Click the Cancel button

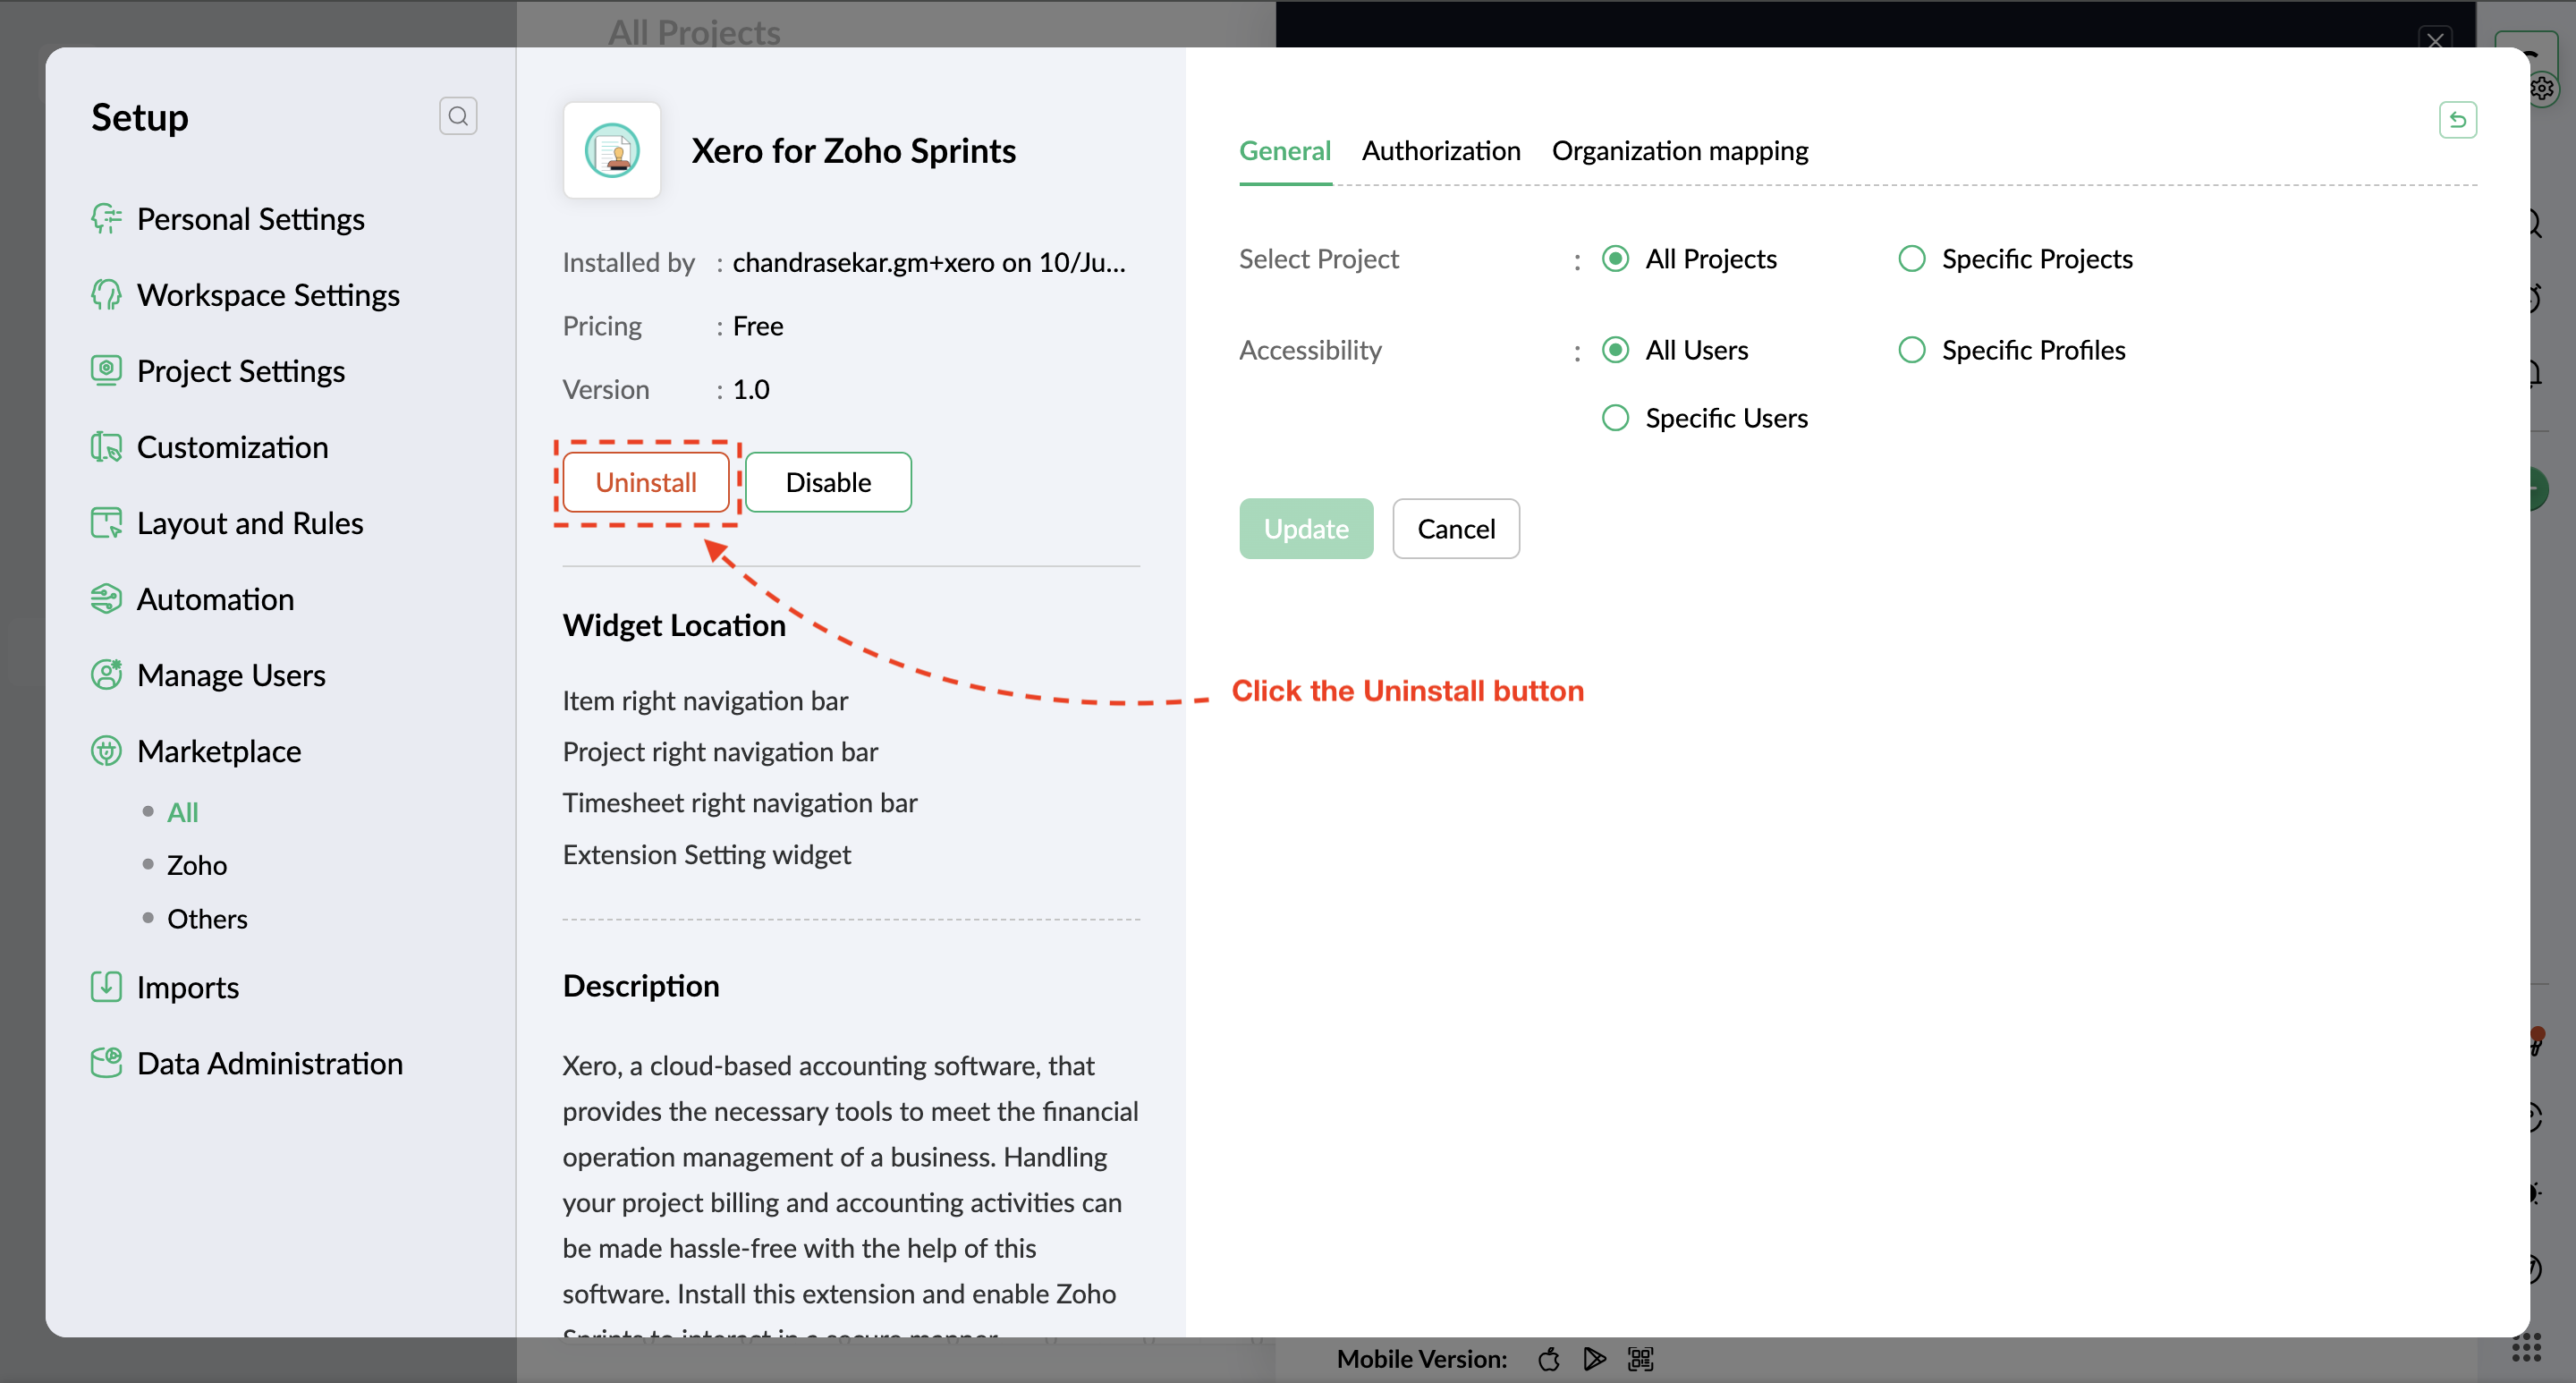[1456, 529]
